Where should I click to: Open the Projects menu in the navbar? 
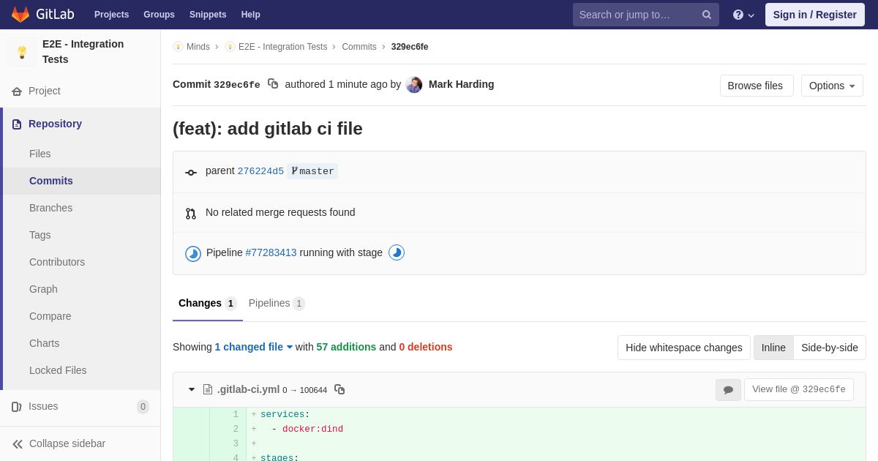[x=111, y=15]
